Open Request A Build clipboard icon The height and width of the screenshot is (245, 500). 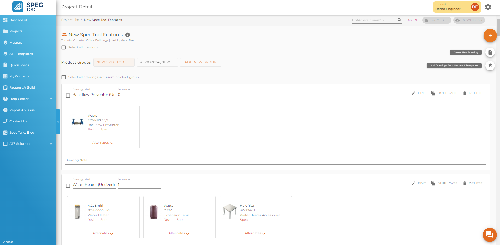click(x=5, y=87)
